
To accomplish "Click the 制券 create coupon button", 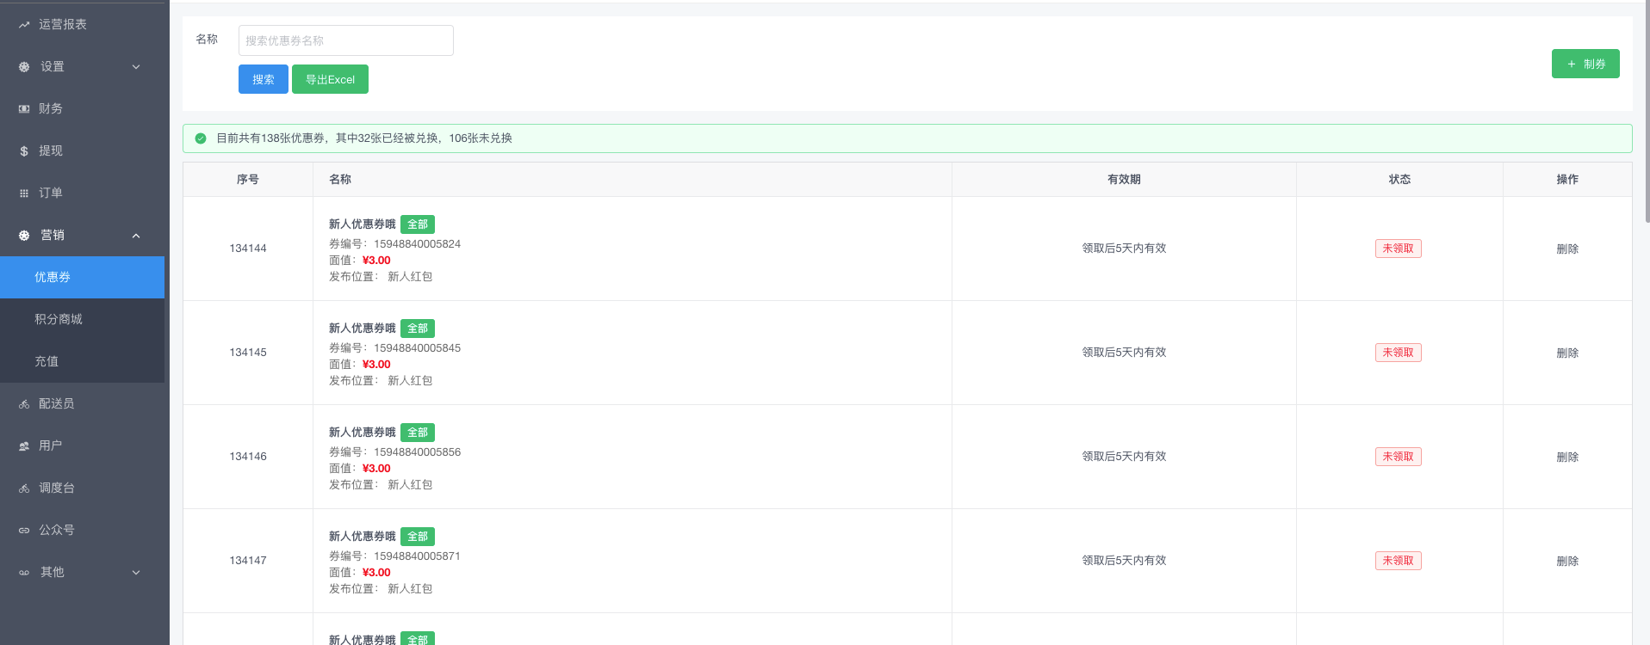I will click(1585, 64).
